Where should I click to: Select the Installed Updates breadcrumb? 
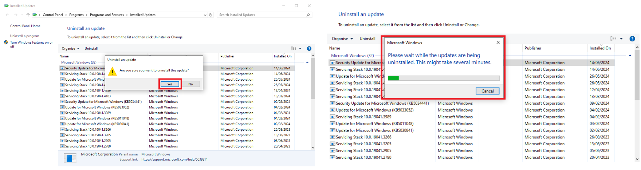(x=143, y=15)
